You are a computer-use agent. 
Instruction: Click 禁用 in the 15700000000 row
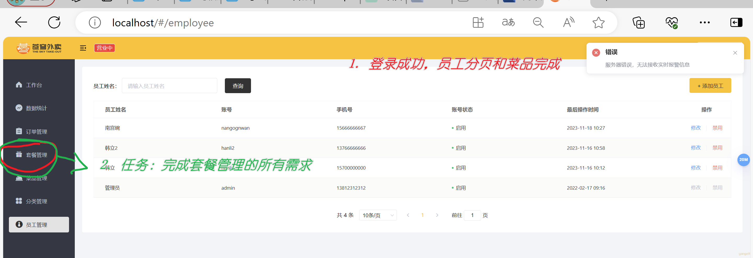tap(717, 168)
